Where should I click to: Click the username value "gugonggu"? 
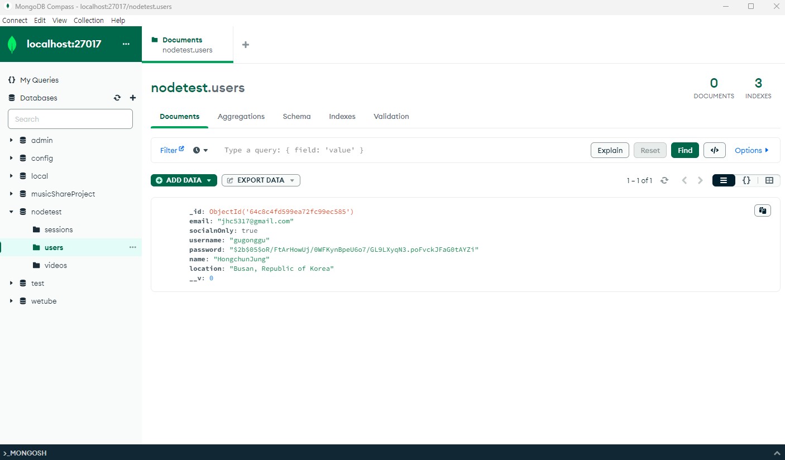tap(250, 240)
